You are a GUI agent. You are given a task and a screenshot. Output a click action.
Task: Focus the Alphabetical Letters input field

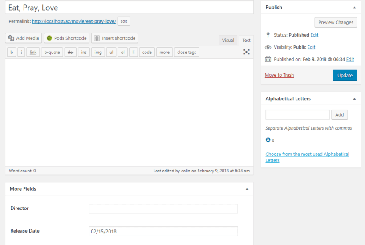tap(297, 115)
